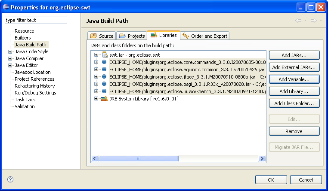Viewport: 328px width, 191px height.
Task: Open the Task Tags page
Action: [x=25, y=100]
